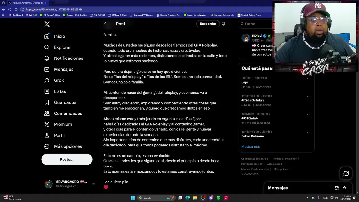Viewport: 359px width, 202px height.
Task: Open Stream - Kick Dashboard bookmark
Action: tap(75, 15)
